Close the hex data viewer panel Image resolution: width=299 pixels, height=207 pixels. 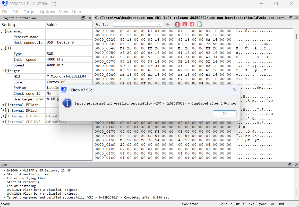pos(296,18)
